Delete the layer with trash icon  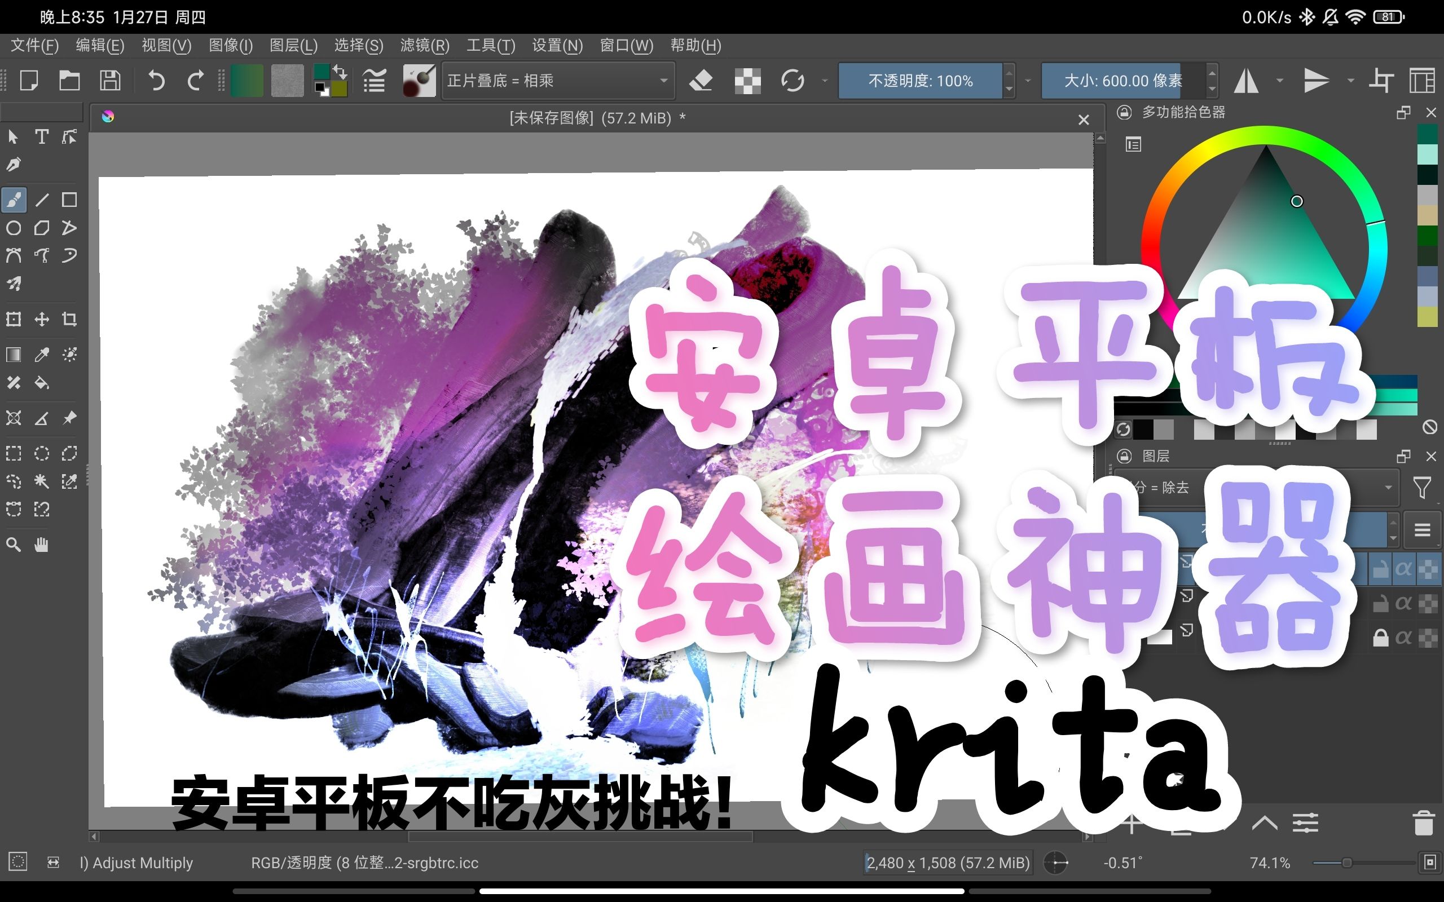coord(1424,823)
